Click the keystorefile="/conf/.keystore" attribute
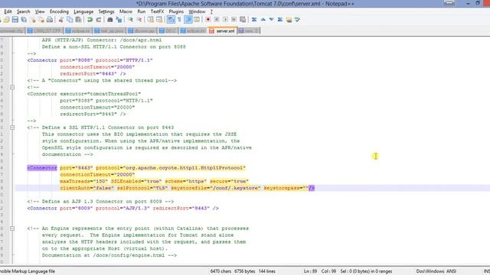Viewport: 490px width, 275px height. point(216,188)
